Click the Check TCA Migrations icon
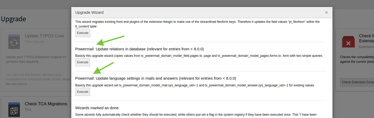Viewport: 374px width, 118px height. tap(14, 110)
